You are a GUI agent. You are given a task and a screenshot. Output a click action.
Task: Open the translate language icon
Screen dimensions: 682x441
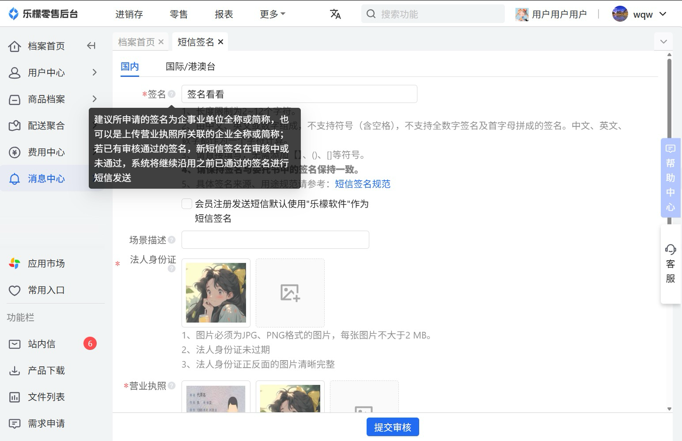pos(335,14)
